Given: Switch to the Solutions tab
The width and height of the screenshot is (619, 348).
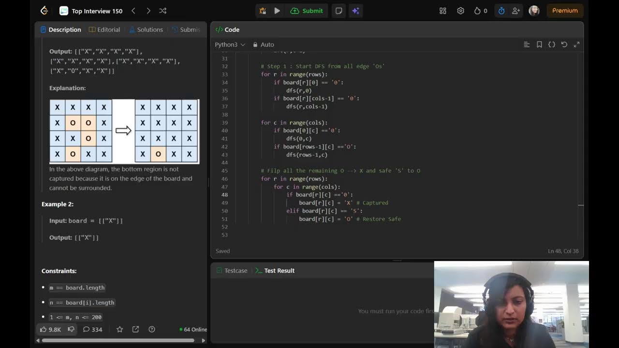Looking at the screenshot, I should coord(146,29).
